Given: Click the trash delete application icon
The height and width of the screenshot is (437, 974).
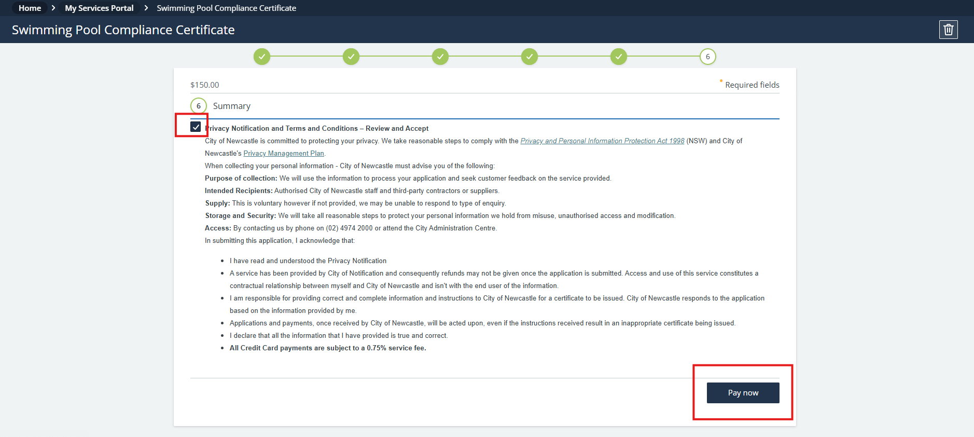Looking at the screenshot, I should [948, 30].
